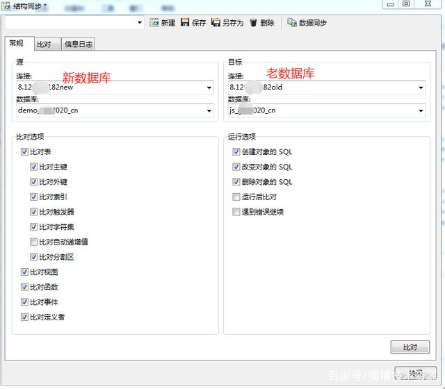Image resolution: width=445 pixels, height=389 pixels.
Task: Toggle the 比对视图 checkbox
Action: [24, 272]
